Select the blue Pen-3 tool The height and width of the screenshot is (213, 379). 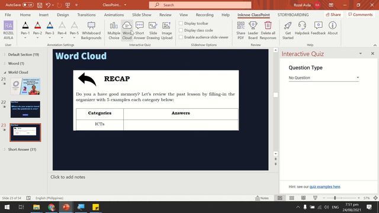[50, 30]
